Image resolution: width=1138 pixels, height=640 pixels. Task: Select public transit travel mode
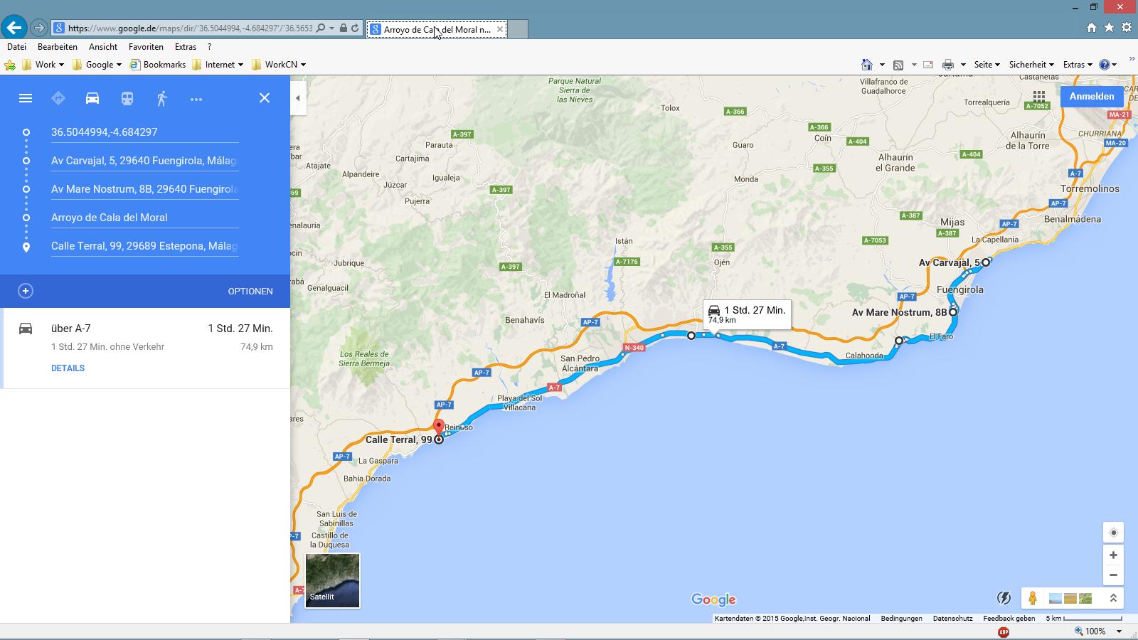pyautogui.click(x=127, y=98)
